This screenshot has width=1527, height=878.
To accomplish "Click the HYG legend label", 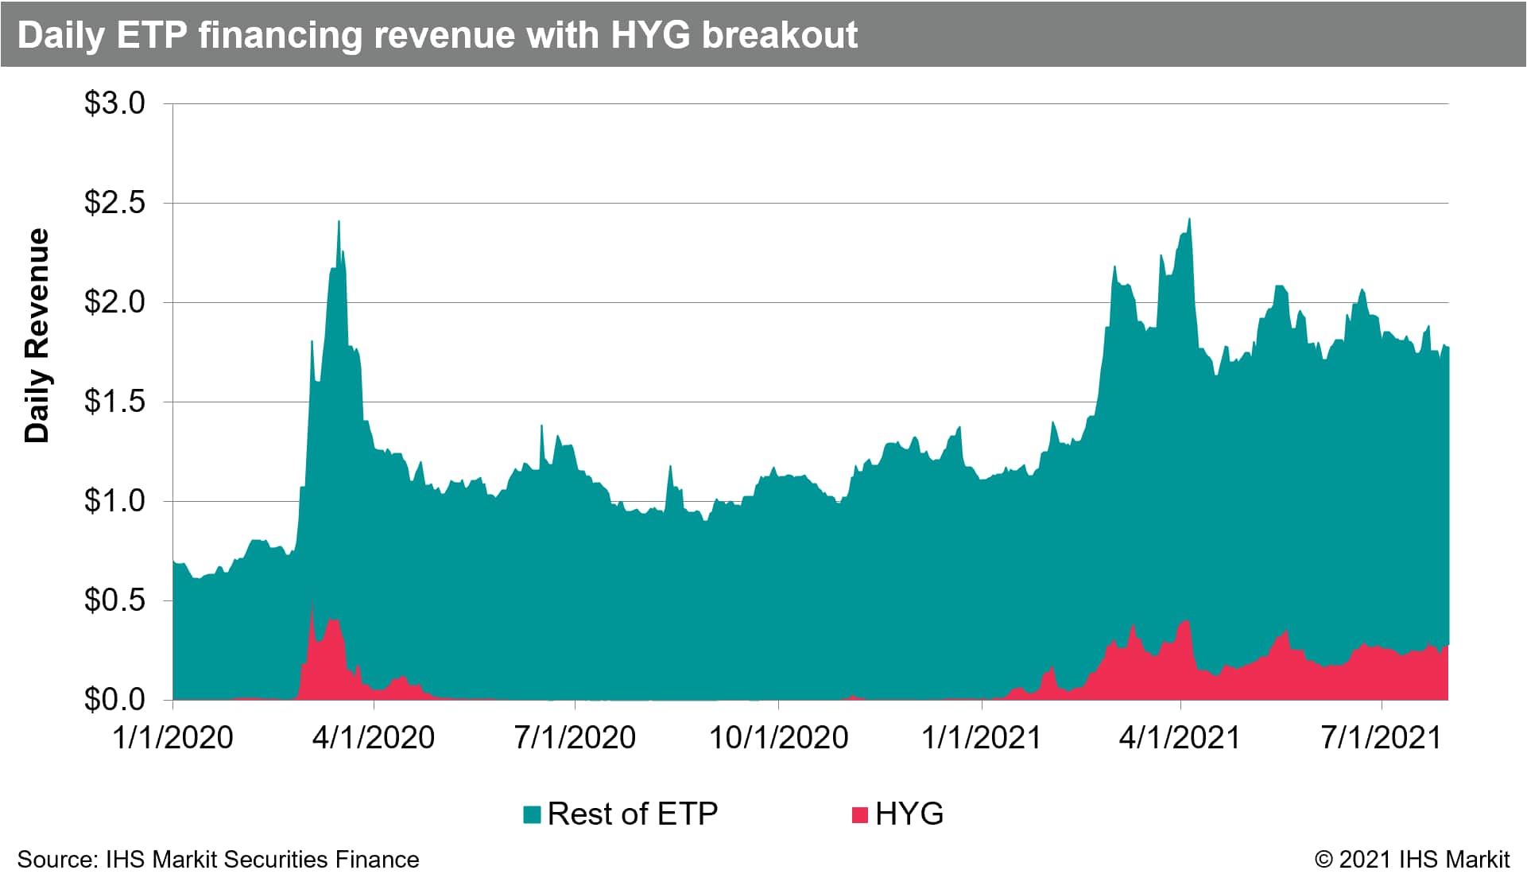I will 909,814.
